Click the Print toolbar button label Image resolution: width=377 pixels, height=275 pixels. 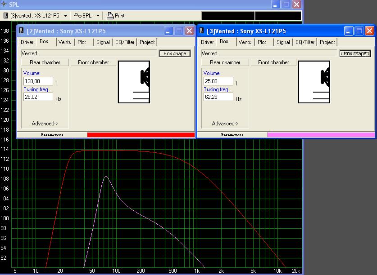point(120,16)
